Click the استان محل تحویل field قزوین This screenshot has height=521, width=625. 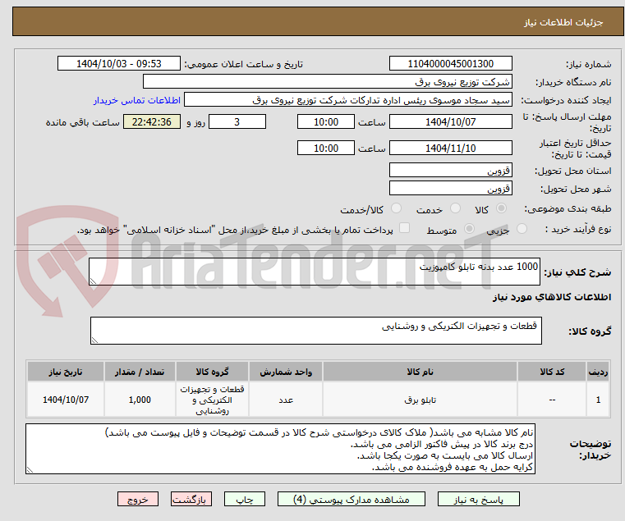point(450,170)
